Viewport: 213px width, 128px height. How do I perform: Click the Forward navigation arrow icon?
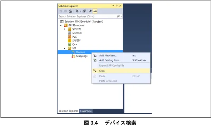click(x=66, y=11)
